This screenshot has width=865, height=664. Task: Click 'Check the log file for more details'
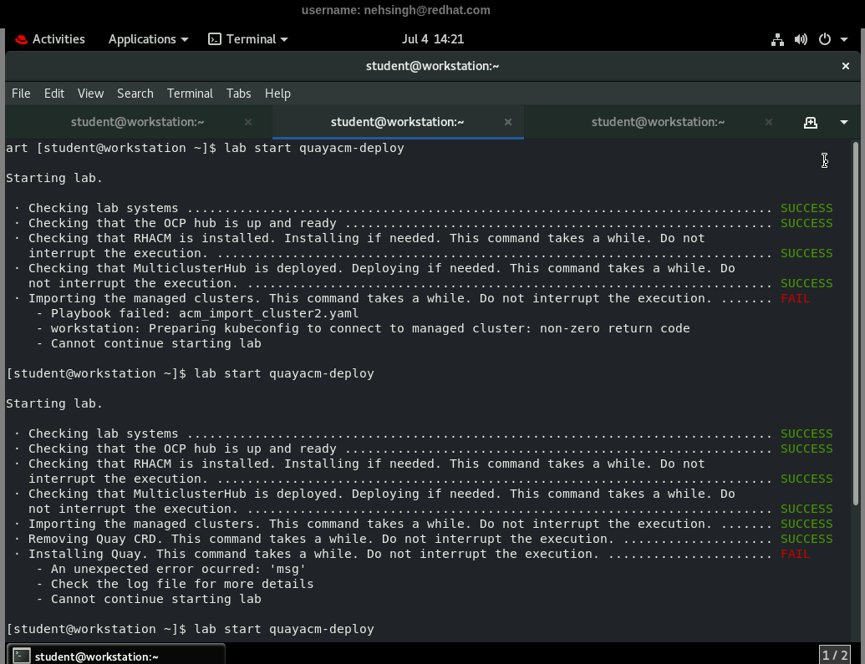(x=182, y=584)
